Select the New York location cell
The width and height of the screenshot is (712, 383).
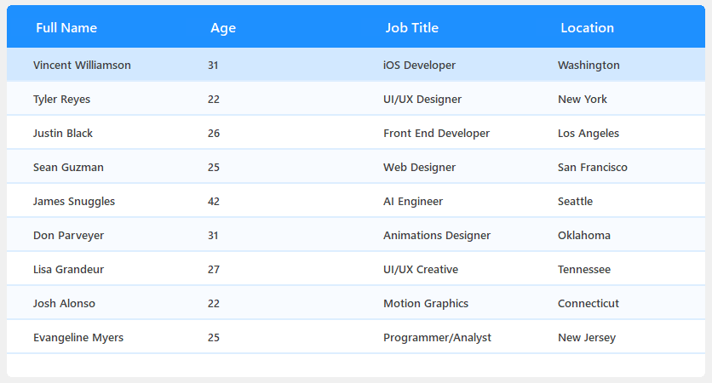(583, 99)
